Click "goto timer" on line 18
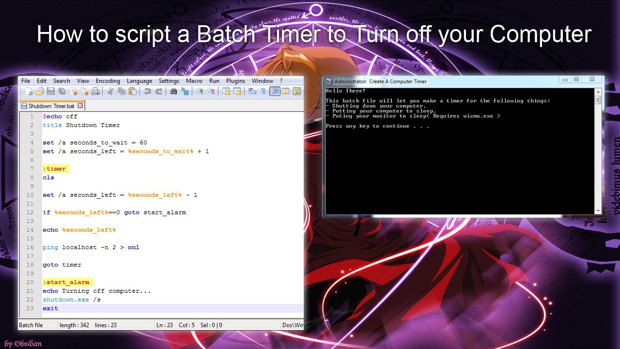Image resolution: width=620 pixels, height=349 pixels. [62, 265]
